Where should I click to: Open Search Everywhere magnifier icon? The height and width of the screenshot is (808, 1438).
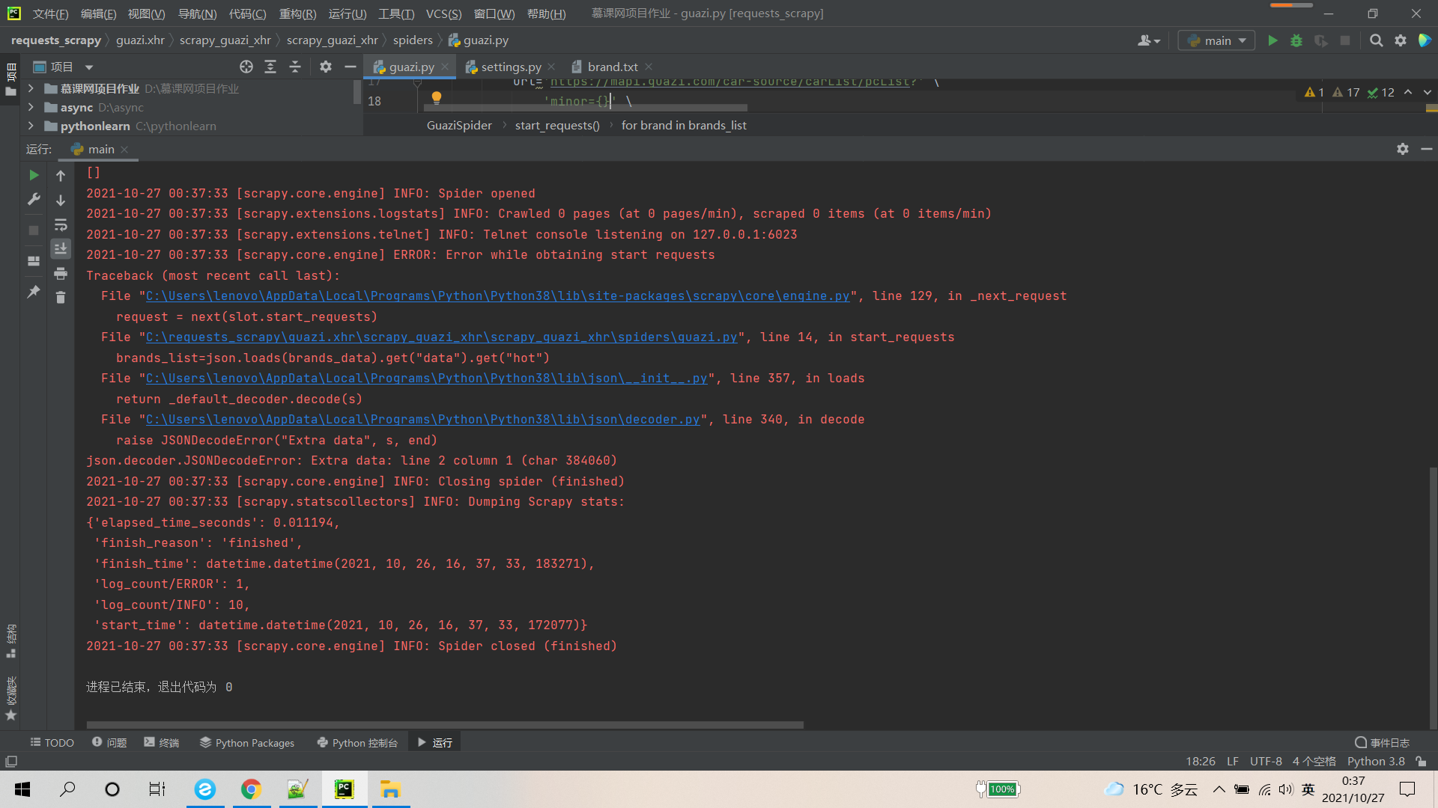pos(1376,40)
